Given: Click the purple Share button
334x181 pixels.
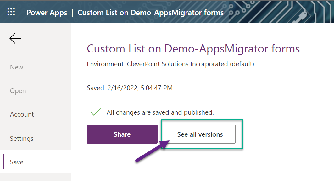Looking at the screenshot, I should coord(122,134).
